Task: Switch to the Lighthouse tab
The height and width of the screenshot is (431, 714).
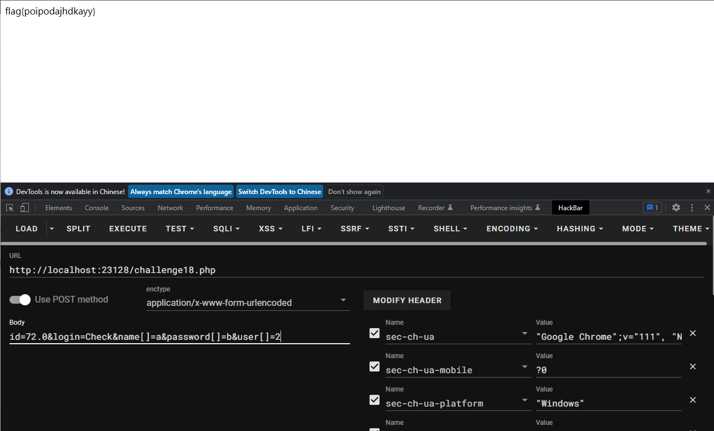Action: pyautogui.click(x=388, y=208)
